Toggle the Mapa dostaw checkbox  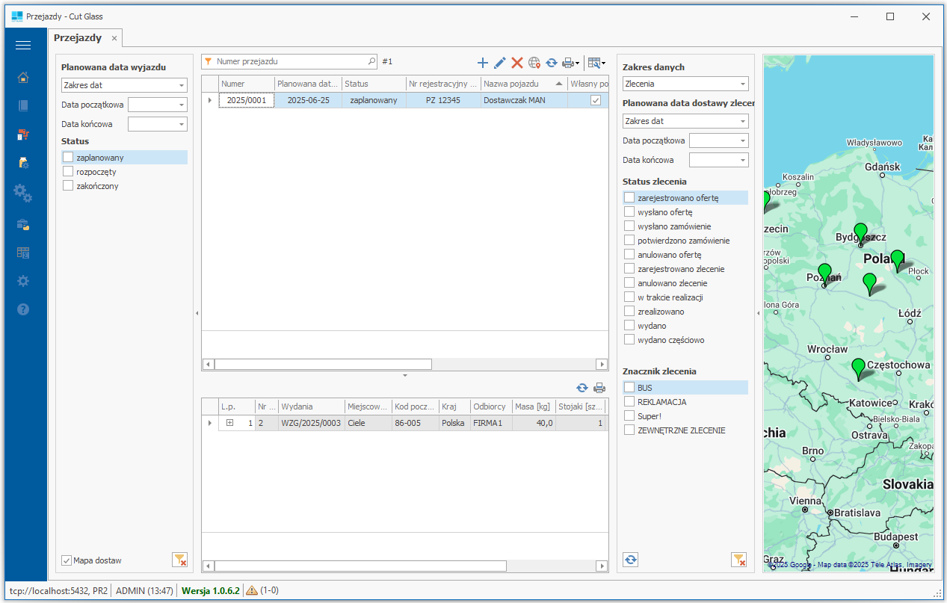pos(67,560)
